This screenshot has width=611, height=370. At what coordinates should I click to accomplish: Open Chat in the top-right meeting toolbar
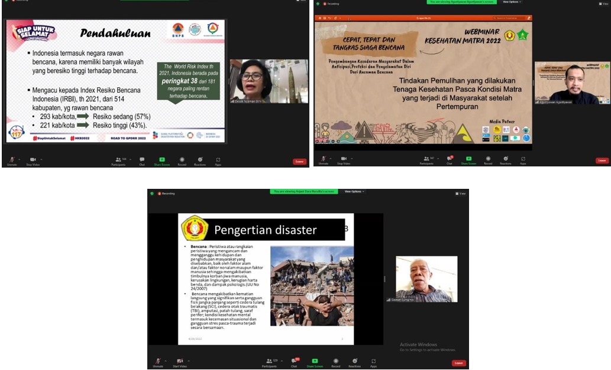click(x=450, y=159)
